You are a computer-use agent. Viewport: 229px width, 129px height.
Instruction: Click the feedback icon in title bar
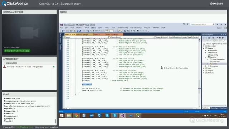(184, 24)
